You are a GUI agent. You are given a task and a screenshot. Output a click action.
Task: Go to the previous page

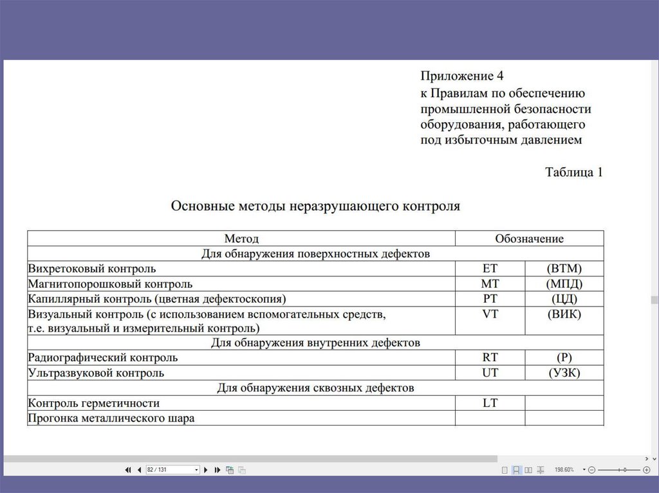click(x=139, y=470)
